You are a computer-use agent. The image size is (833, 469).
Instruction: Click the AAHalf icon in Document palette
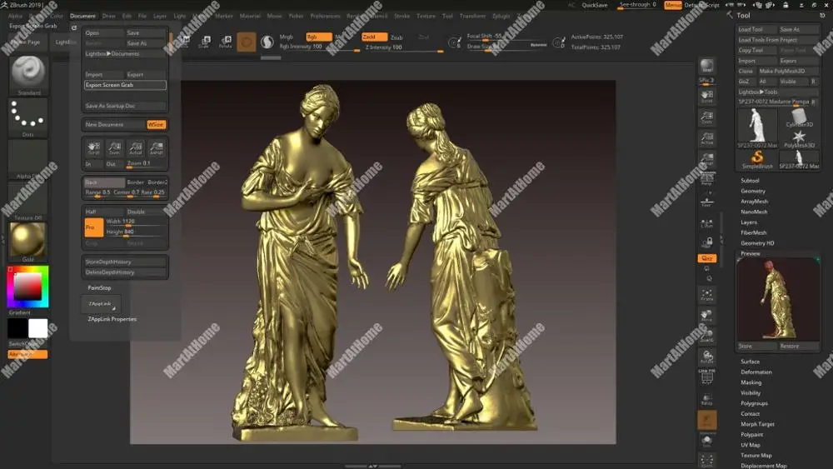pos(157,147)
